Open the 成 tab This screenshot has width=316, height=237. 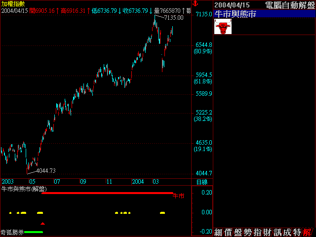tap(287, 233)
